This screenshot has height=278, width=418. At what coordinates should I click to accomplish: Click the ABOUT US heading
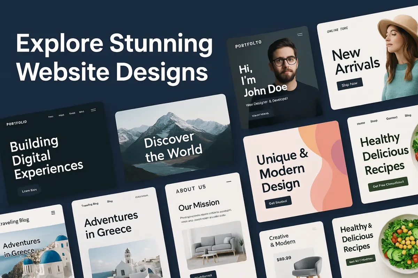tap(191, 189)
